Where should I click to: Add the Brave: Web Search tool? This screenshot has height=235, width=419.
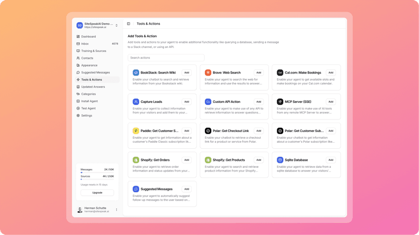click(259, 73)
